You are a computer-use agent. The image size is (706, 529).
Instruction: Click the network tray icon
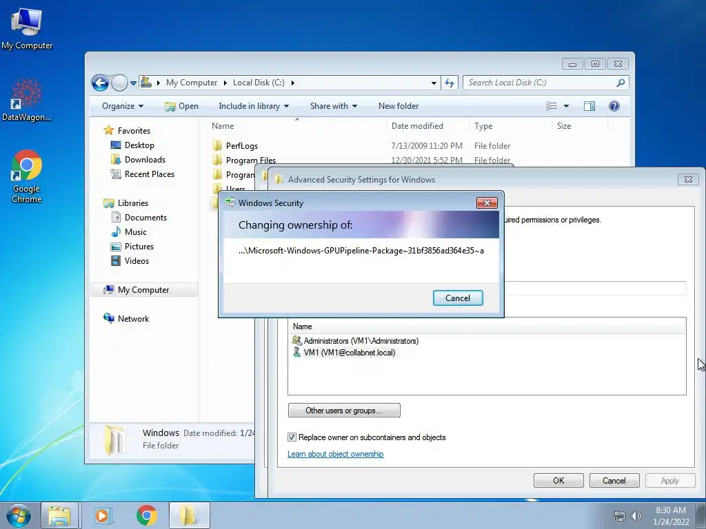pyautogui.click(x=620, y=516)
